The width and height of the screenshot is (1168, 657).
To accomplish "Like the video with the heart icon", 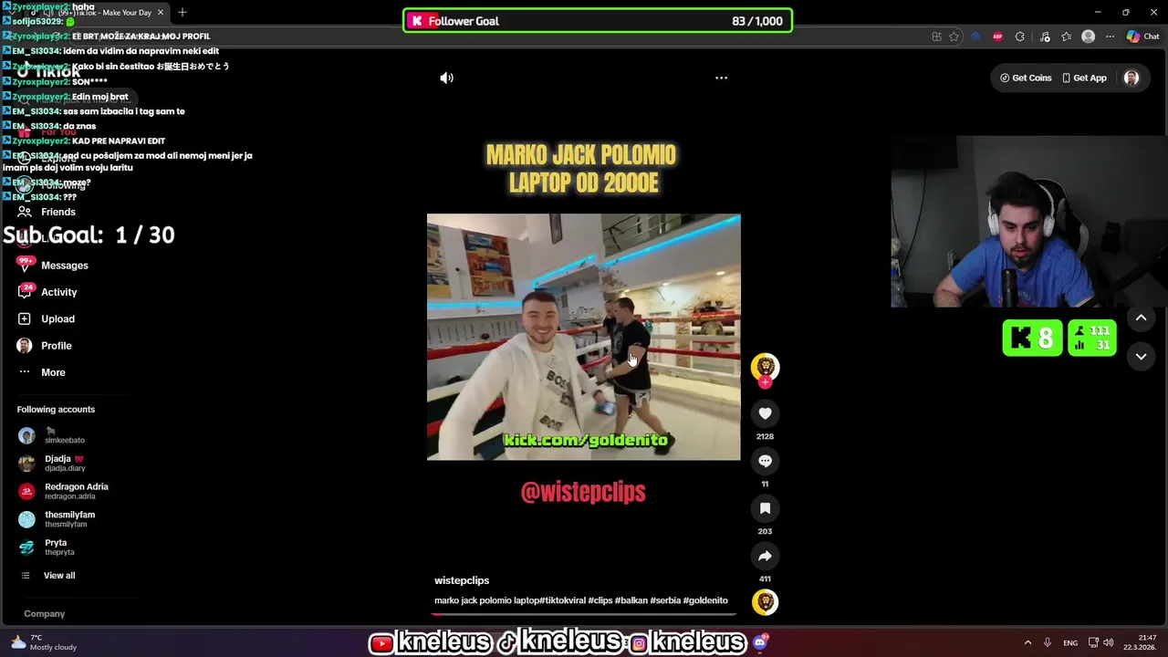I will click(x=765, y=413).
